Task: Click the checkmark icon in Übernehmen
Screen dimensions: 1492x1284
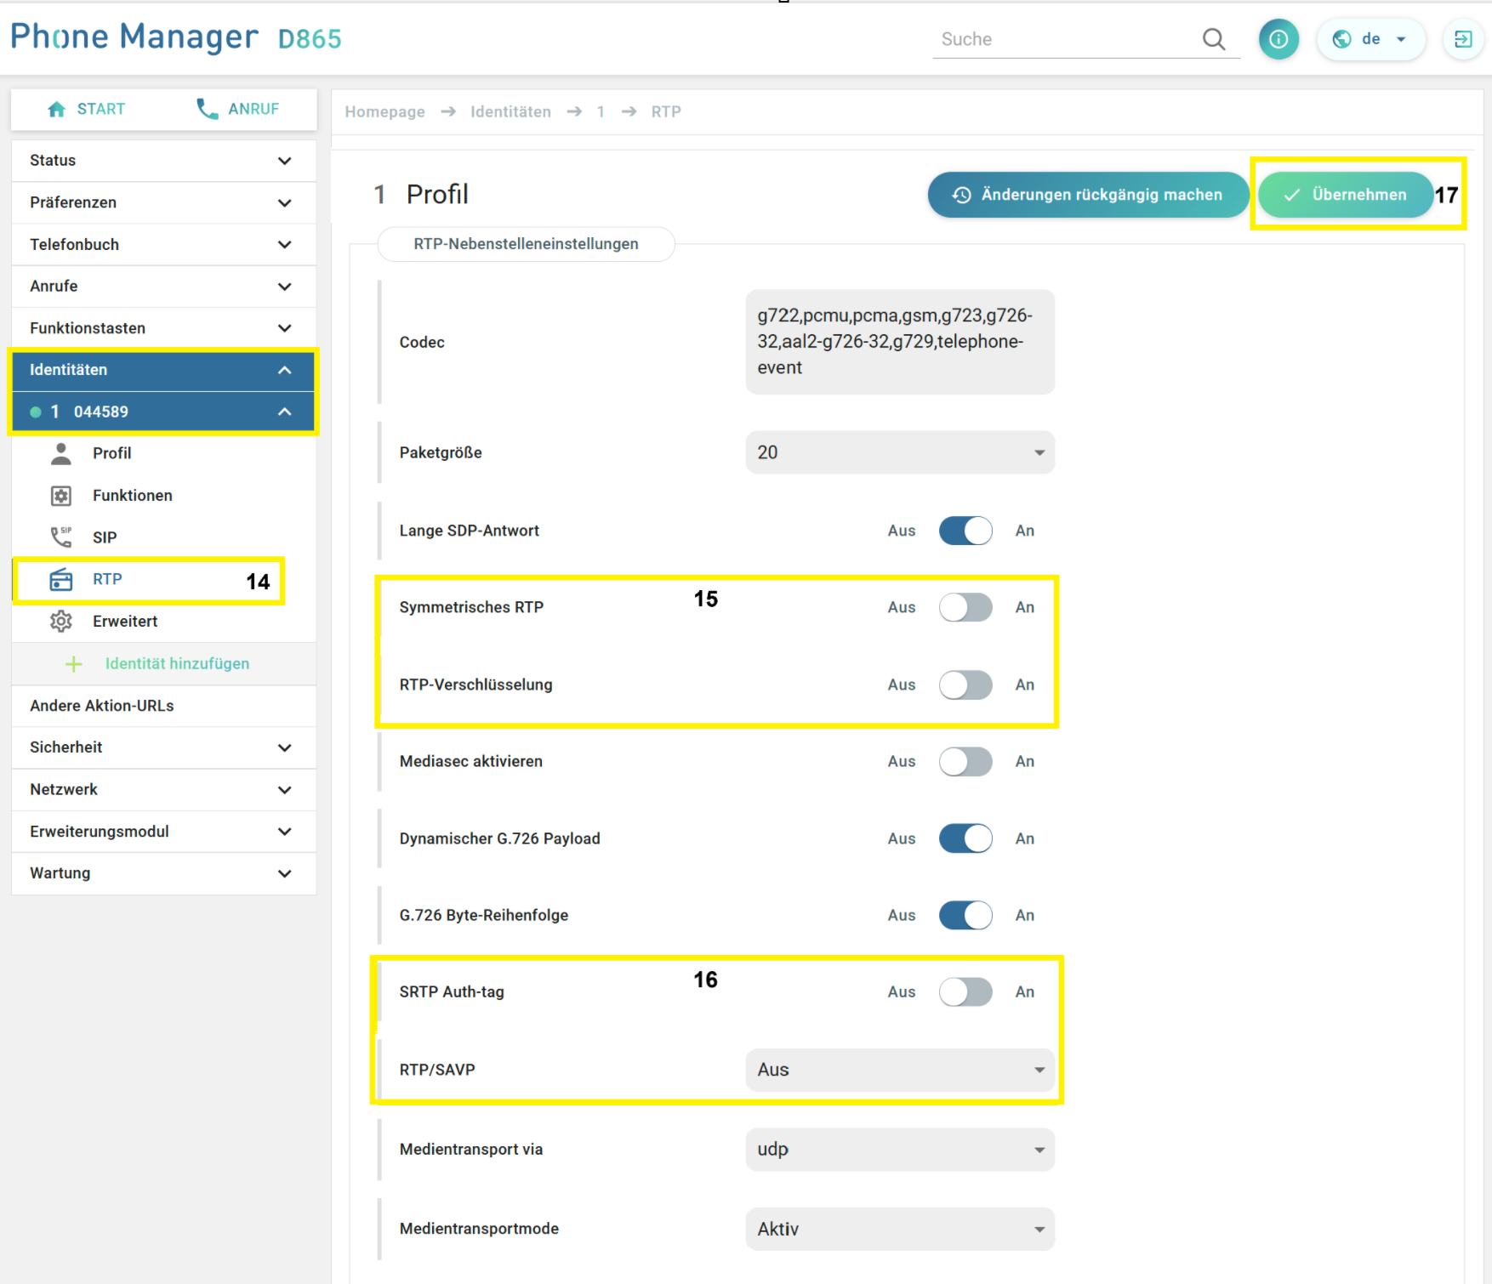Action: pos(1291,195)
